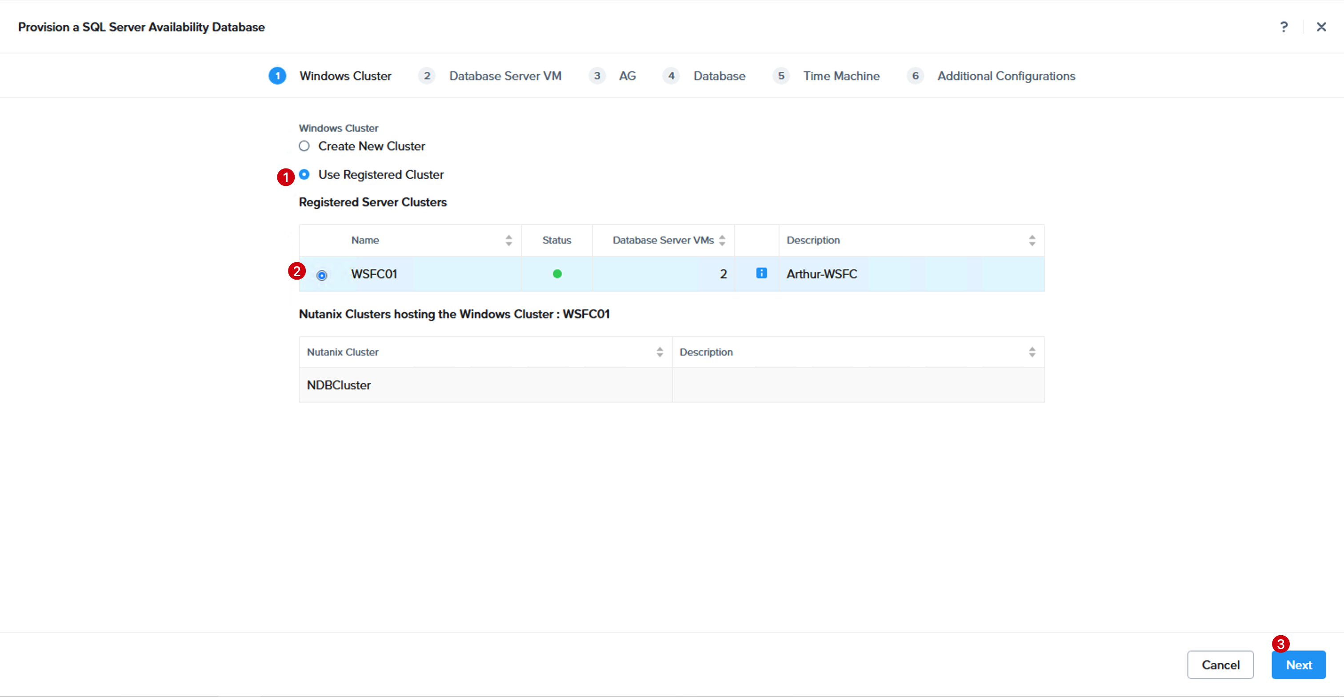Screen dimensions: 1344x697
Task: Close the provisioning dialog with X
Action: [1321, 27]
